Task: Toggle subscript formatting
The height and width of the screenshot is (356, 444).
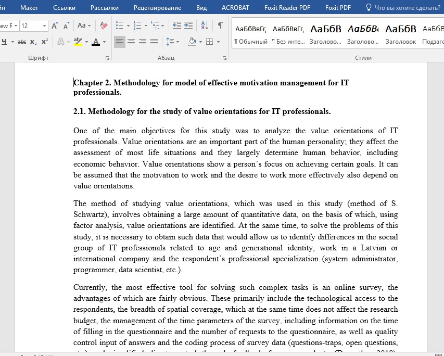Action: 33,42
